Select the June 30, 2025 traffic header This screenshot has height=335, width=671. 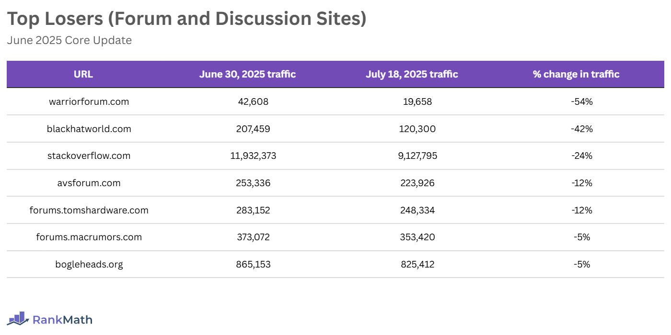point(247,74)
